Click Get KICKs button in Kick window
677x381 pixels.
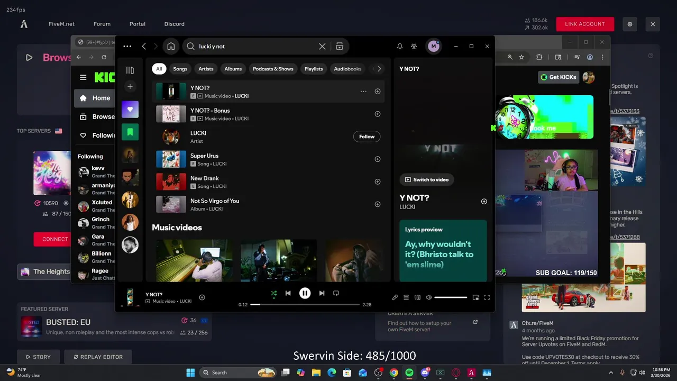pos(559,77)
